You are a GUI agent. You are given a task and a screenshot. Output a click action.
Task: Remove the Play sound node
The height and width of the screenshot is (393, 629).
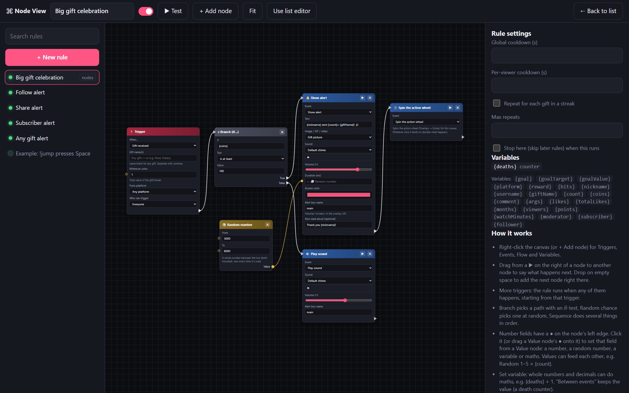370,254
